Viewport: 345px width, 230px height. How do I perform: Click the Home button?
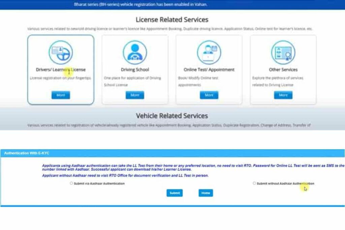pyautogui.click(x=205, y=193)
